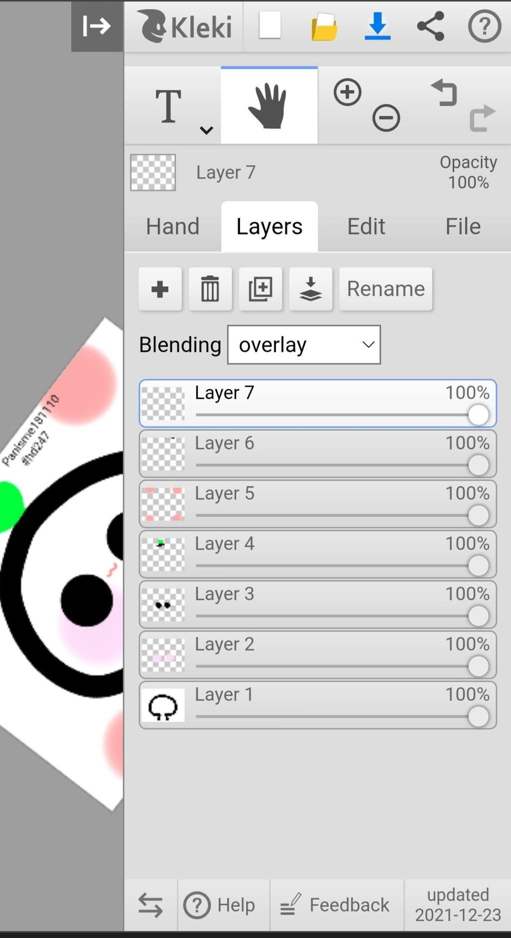Merge layer down using merge icon
This screenshot has width=511, height=938.
pyautogui.click(x=310, y=289)
